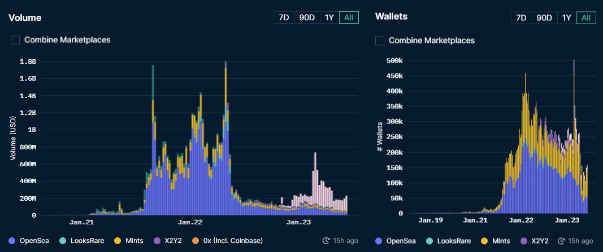Select All range in Wallets chart
603x252 pixels.
(586, 17)
